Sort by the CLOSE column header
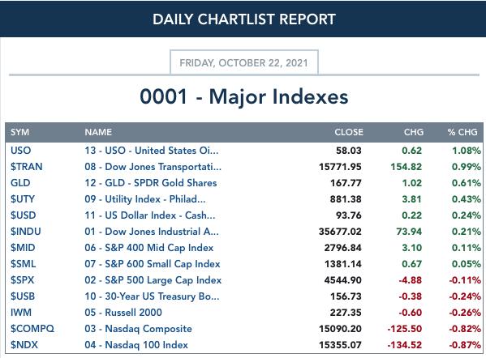This screenshot has height=358, width=486. click(349, 132)
